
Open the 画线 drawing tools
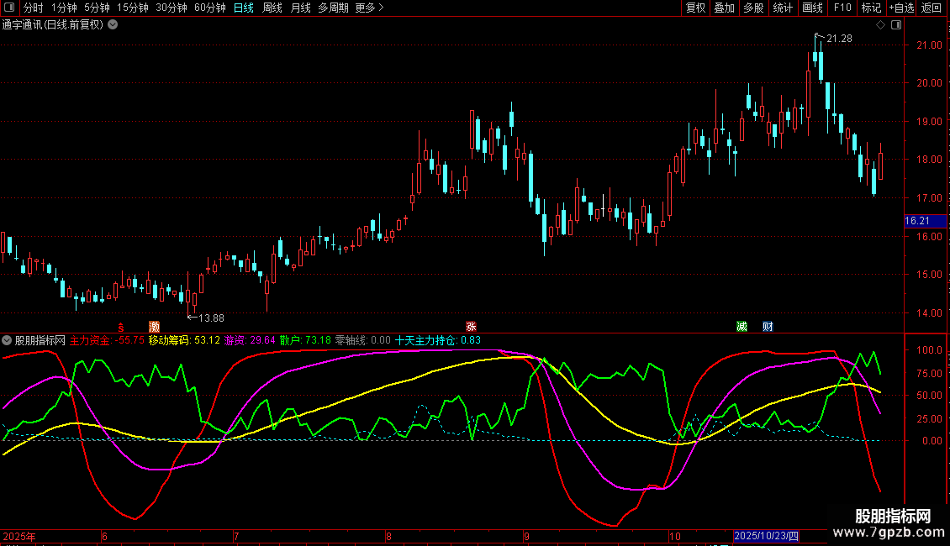(812, 8)
